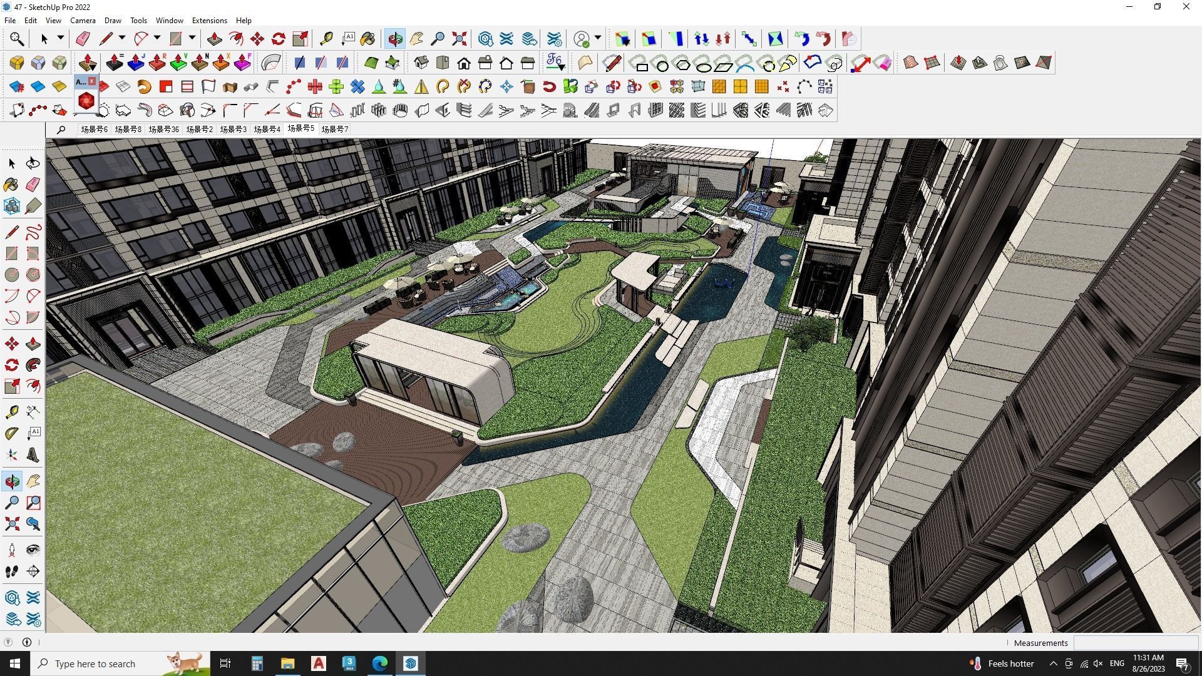Pick the Follow Me tool in left toolbar
This screenshot has width=1202, height=676.
pyautogui.click(x=33, y=365)
